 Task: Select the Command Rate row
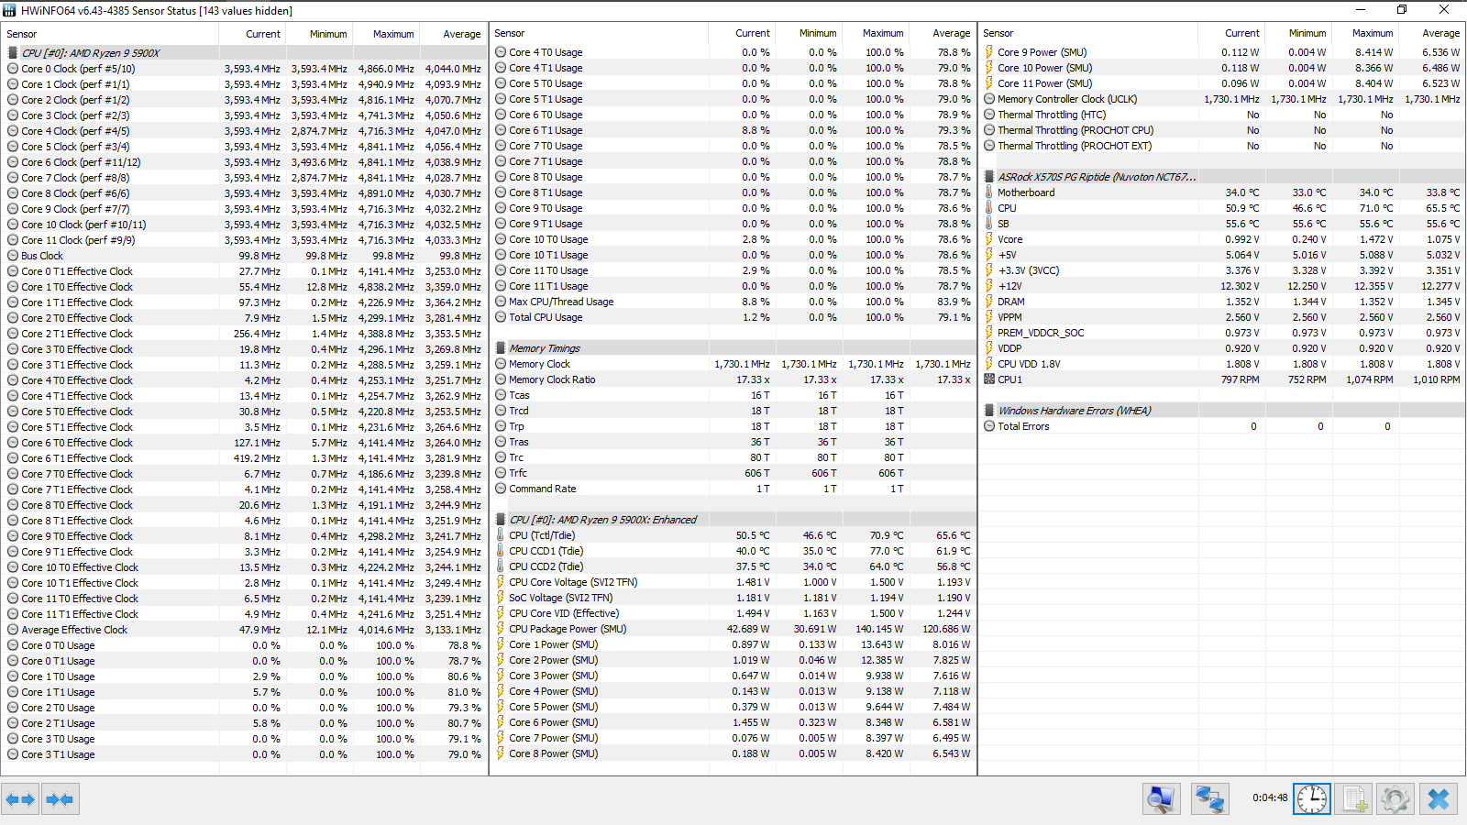tap(733, 489)
